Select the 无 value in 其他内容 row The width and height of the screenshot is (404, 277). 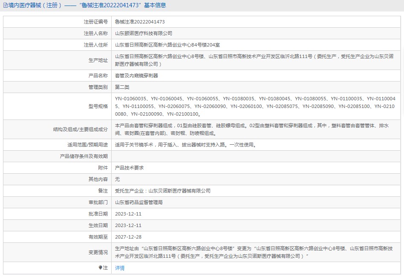click(117, 179)
